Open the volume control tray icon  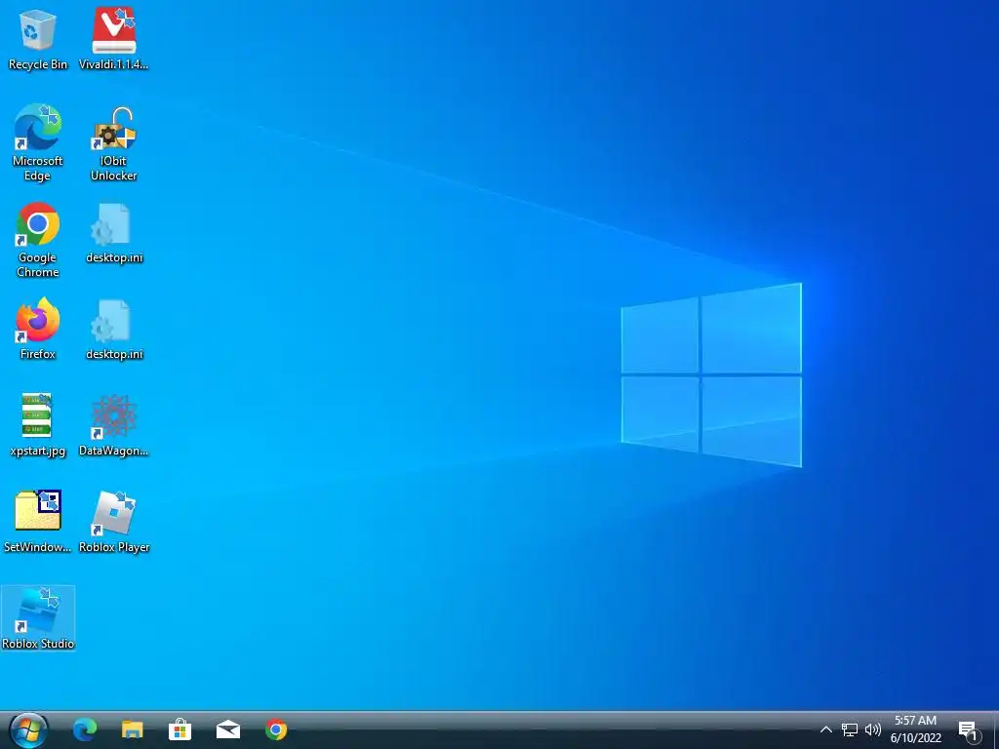pyautogui.click(x=873, y=729)
